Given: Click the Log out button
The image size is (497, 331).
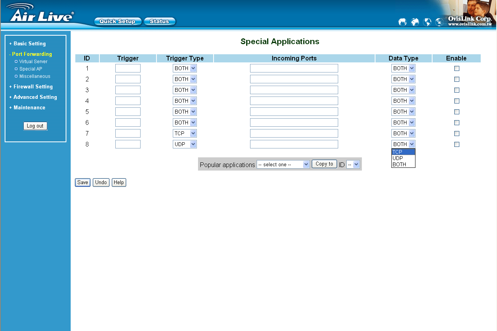Looking at the screenshot, I should click(35, 126).
